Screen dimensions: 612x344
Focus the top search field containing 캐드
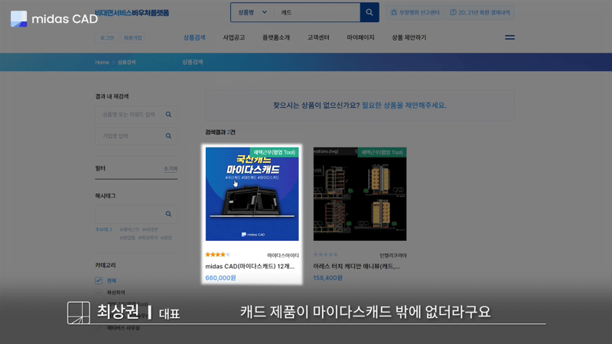click(x=317, y=12)
